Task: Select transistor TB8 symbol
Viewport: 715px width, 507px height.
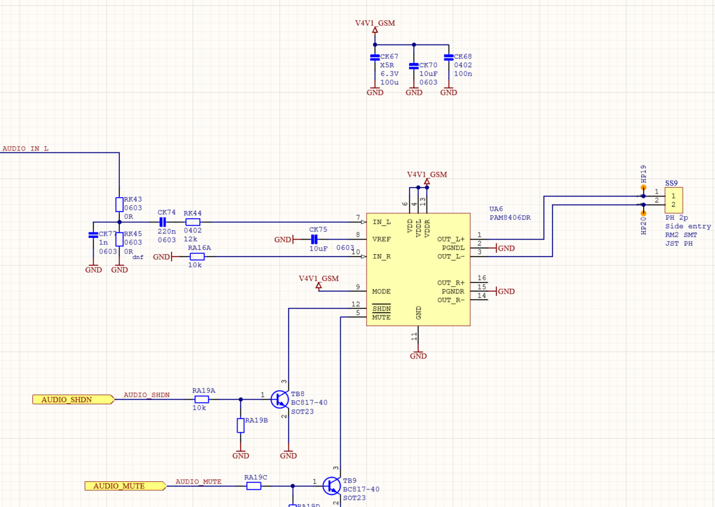Action: [x=280, y=400]
